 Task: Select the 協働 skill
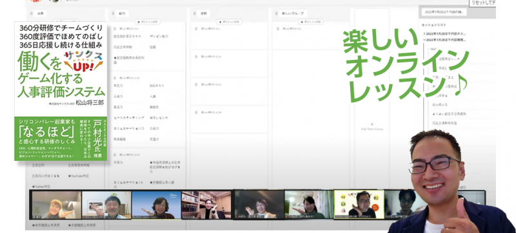153,47
